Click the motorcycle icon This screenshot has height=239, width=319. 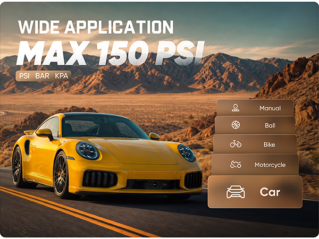[x=236, y=164]
